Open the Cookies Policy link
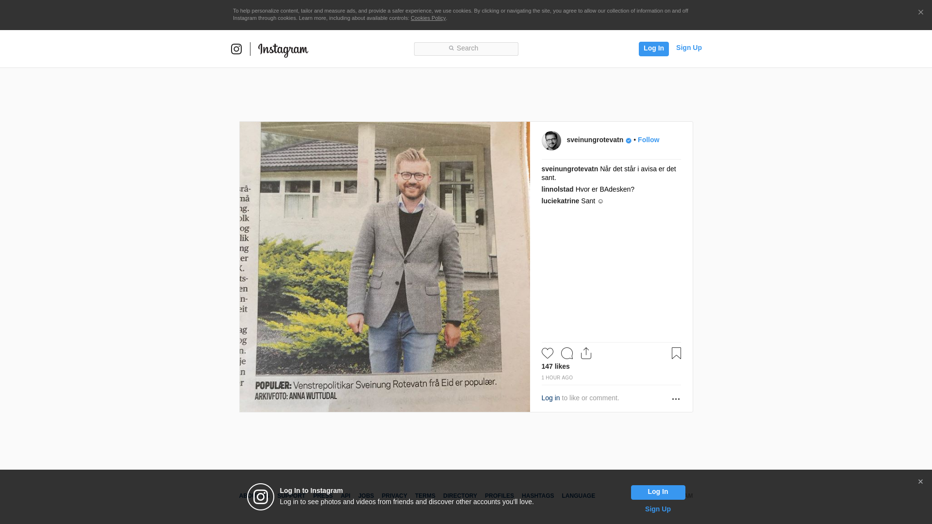 pos(428,18)
